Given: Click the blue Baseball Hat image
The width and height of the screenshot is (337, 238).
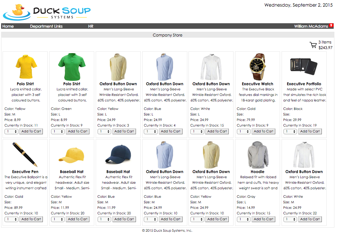Looking at the screenshot, I should pyautogui.click(x=118, y=154).
